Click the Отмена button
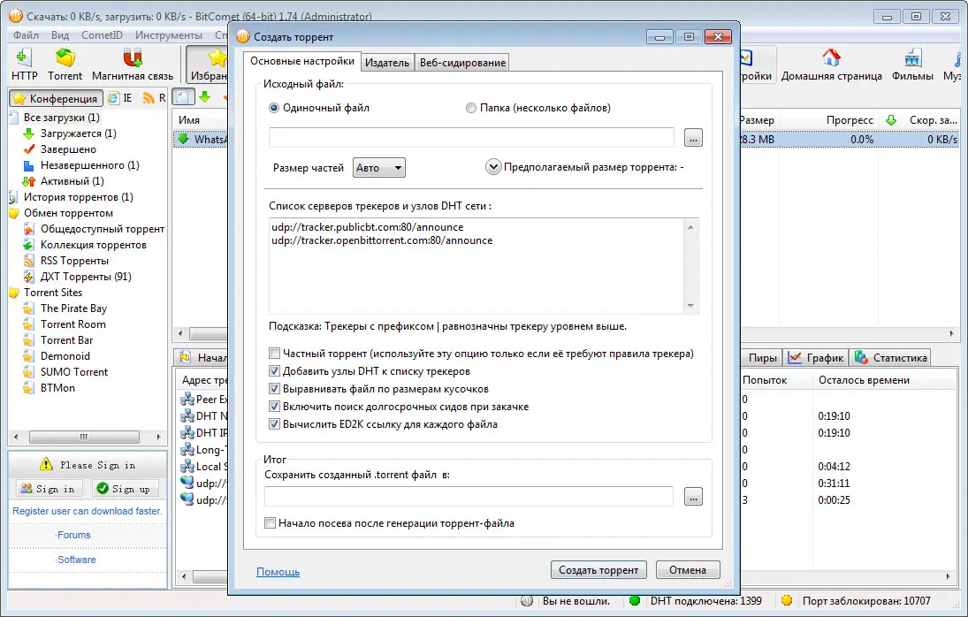968x617 pixels. point(688,570)
